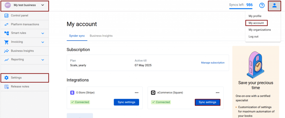Click the Save your precious time heading
The height and width of the screenshot is (118, 285).
click(x=255, y=85)
